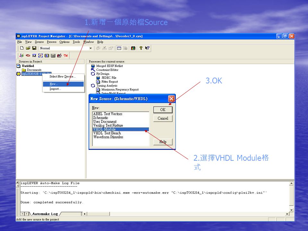Click the colorful books library icon

tap(133, 48)
